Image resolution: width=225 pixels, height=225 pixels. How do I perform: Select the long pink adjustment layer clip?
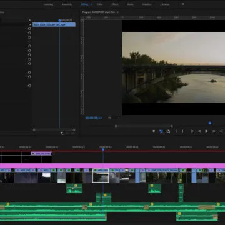[x=112, y=166]
